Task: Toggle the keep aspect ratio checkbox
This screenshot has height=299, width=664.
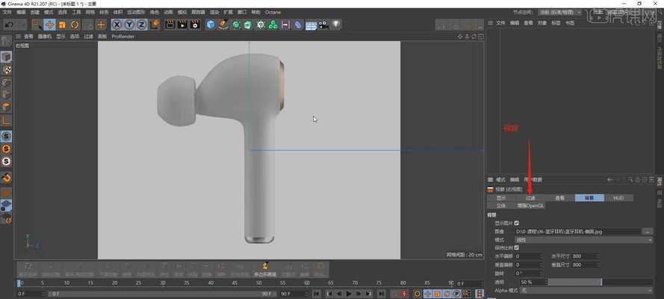Action: 516,247
